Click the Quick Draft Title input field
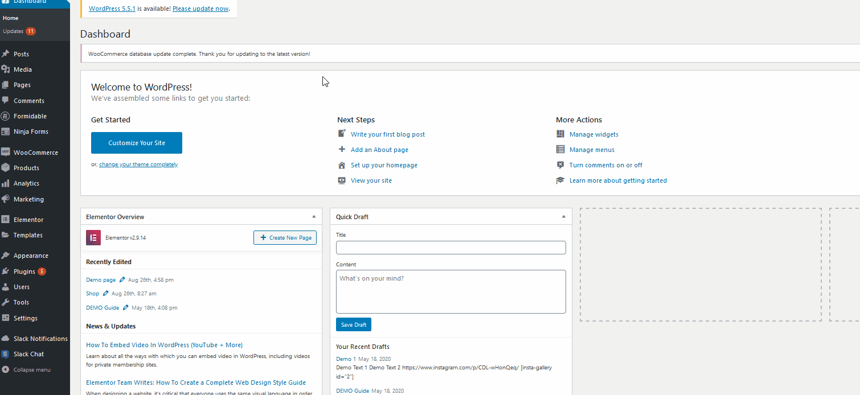 tap(451, 248)
